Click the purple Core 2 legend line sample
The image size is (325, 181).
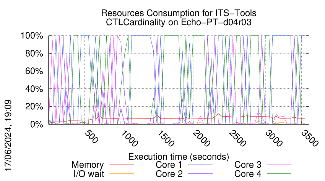(200, 174)
